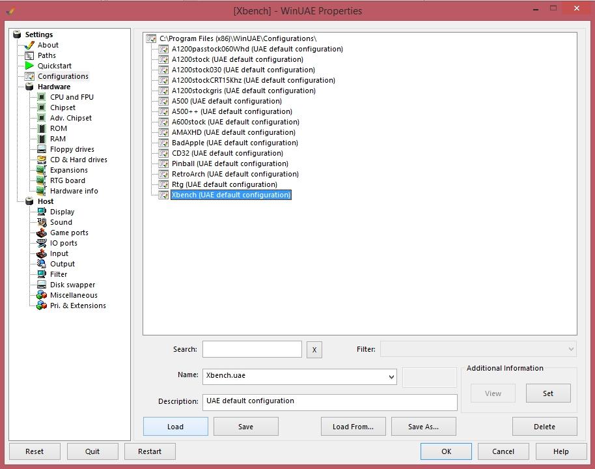Click the Delete button
Screen dimensions: 595x469
[544, 427]
